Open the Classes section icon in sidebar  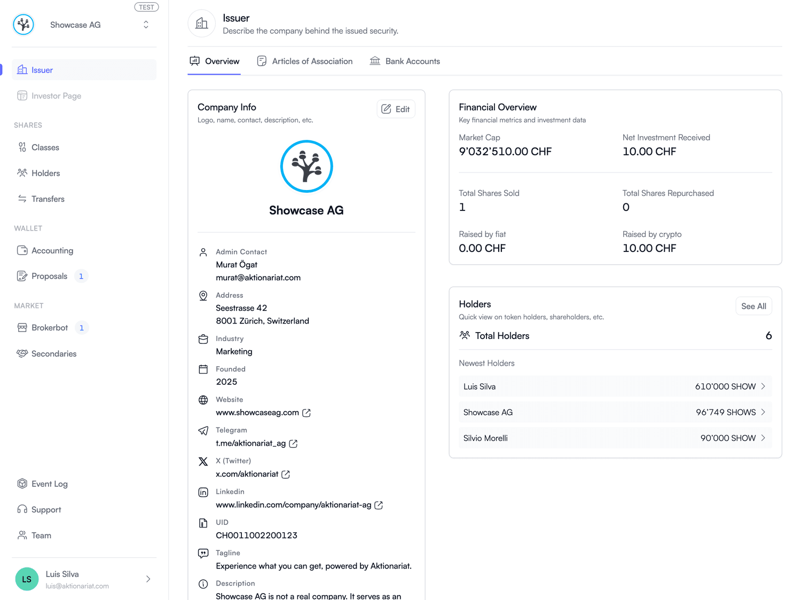point(22,147)
